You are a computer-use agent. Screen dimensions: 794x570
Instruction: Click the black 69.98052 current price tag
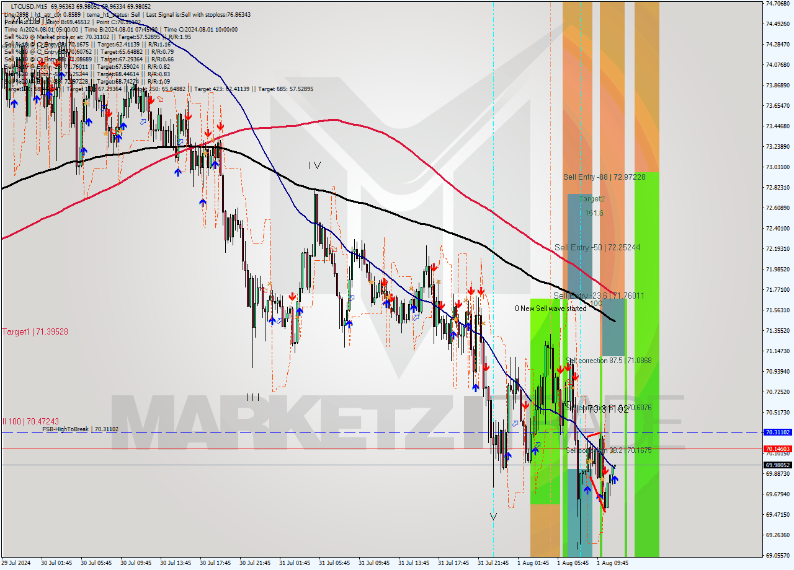(777, 465)
